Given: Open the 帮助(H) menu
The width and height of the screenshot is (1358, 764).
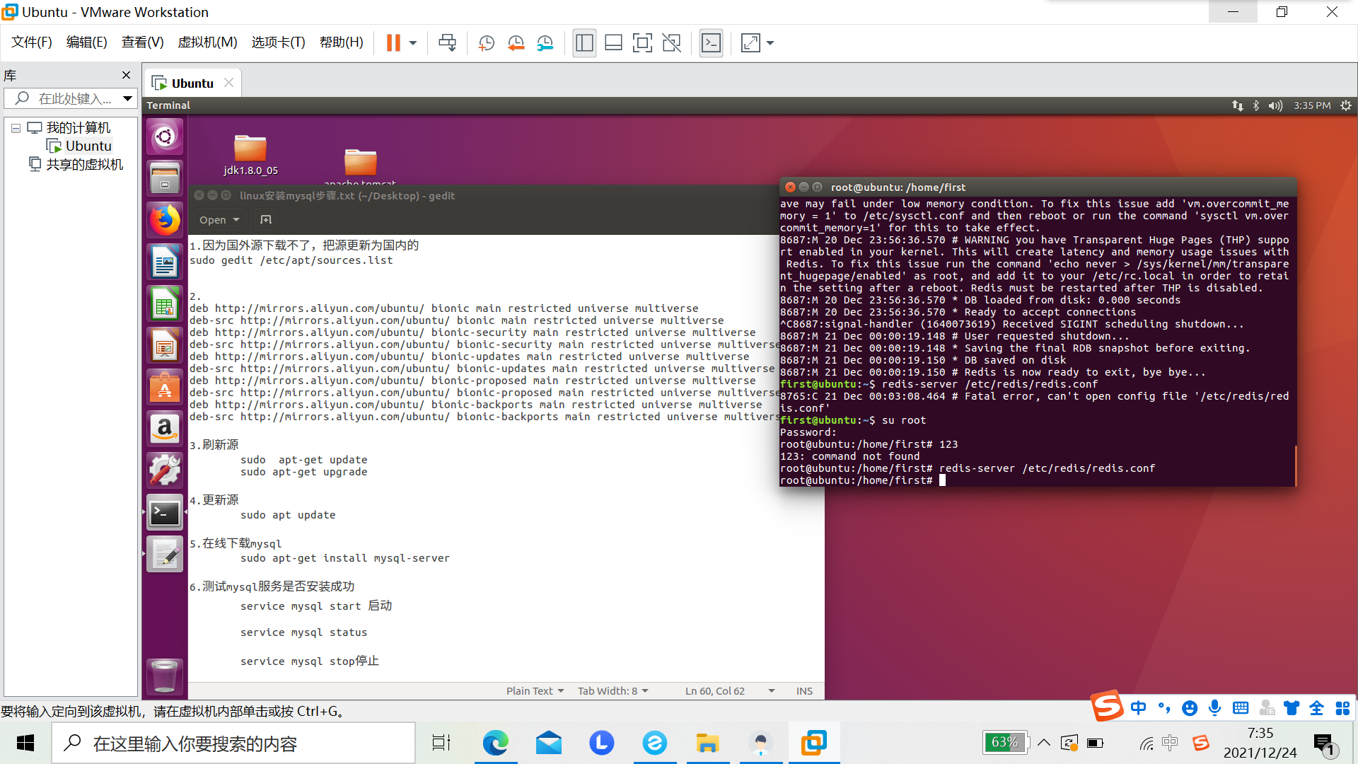Looking at the screenshot, I should 342,42.
